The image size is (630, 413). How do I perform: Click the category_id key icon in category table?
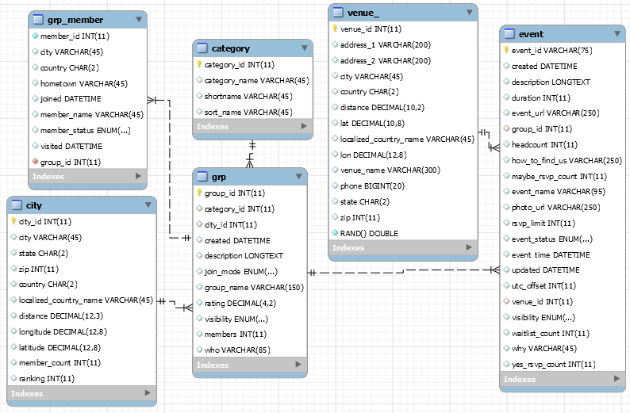click(199, 64)
